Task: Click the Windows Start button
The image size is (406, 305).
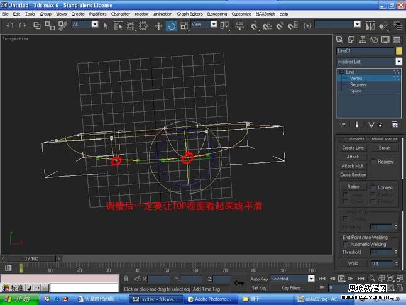Action: click(19, 299)
